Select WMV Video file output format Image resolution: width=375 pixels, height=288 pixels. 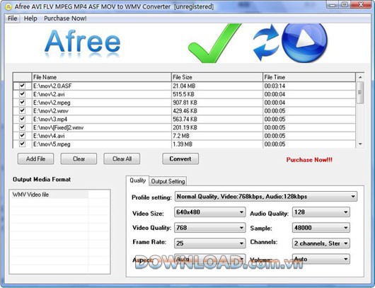[x=50, y=195]
